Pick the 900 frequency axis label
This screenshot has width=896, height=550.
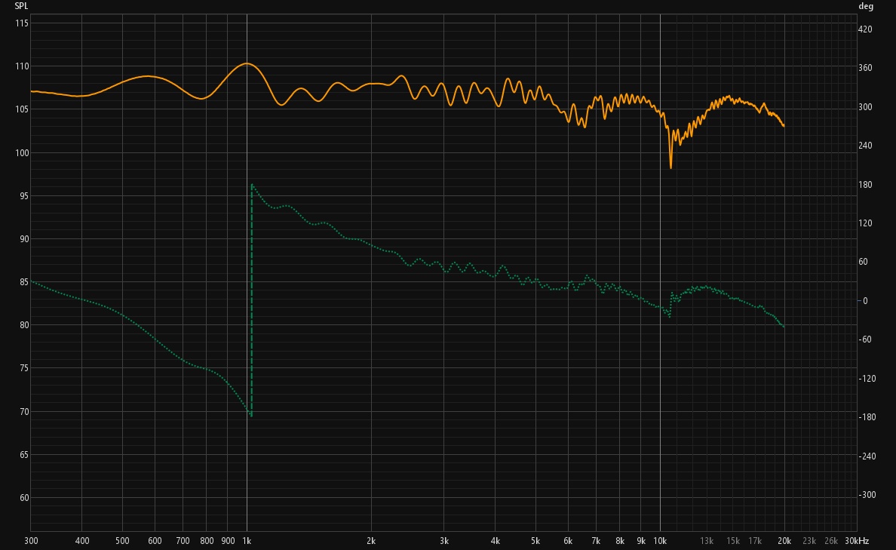click(x=228, y=541)
